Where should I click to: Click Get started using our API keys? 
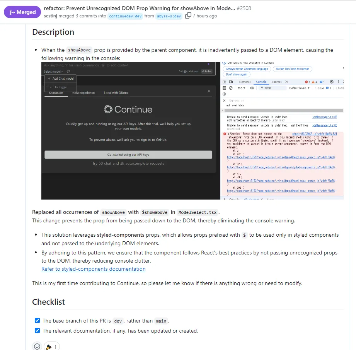tap(128, 155)
